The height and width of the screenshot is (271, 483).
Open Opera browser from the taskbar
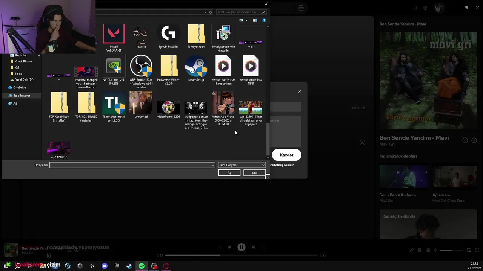[x=166, y=266]
